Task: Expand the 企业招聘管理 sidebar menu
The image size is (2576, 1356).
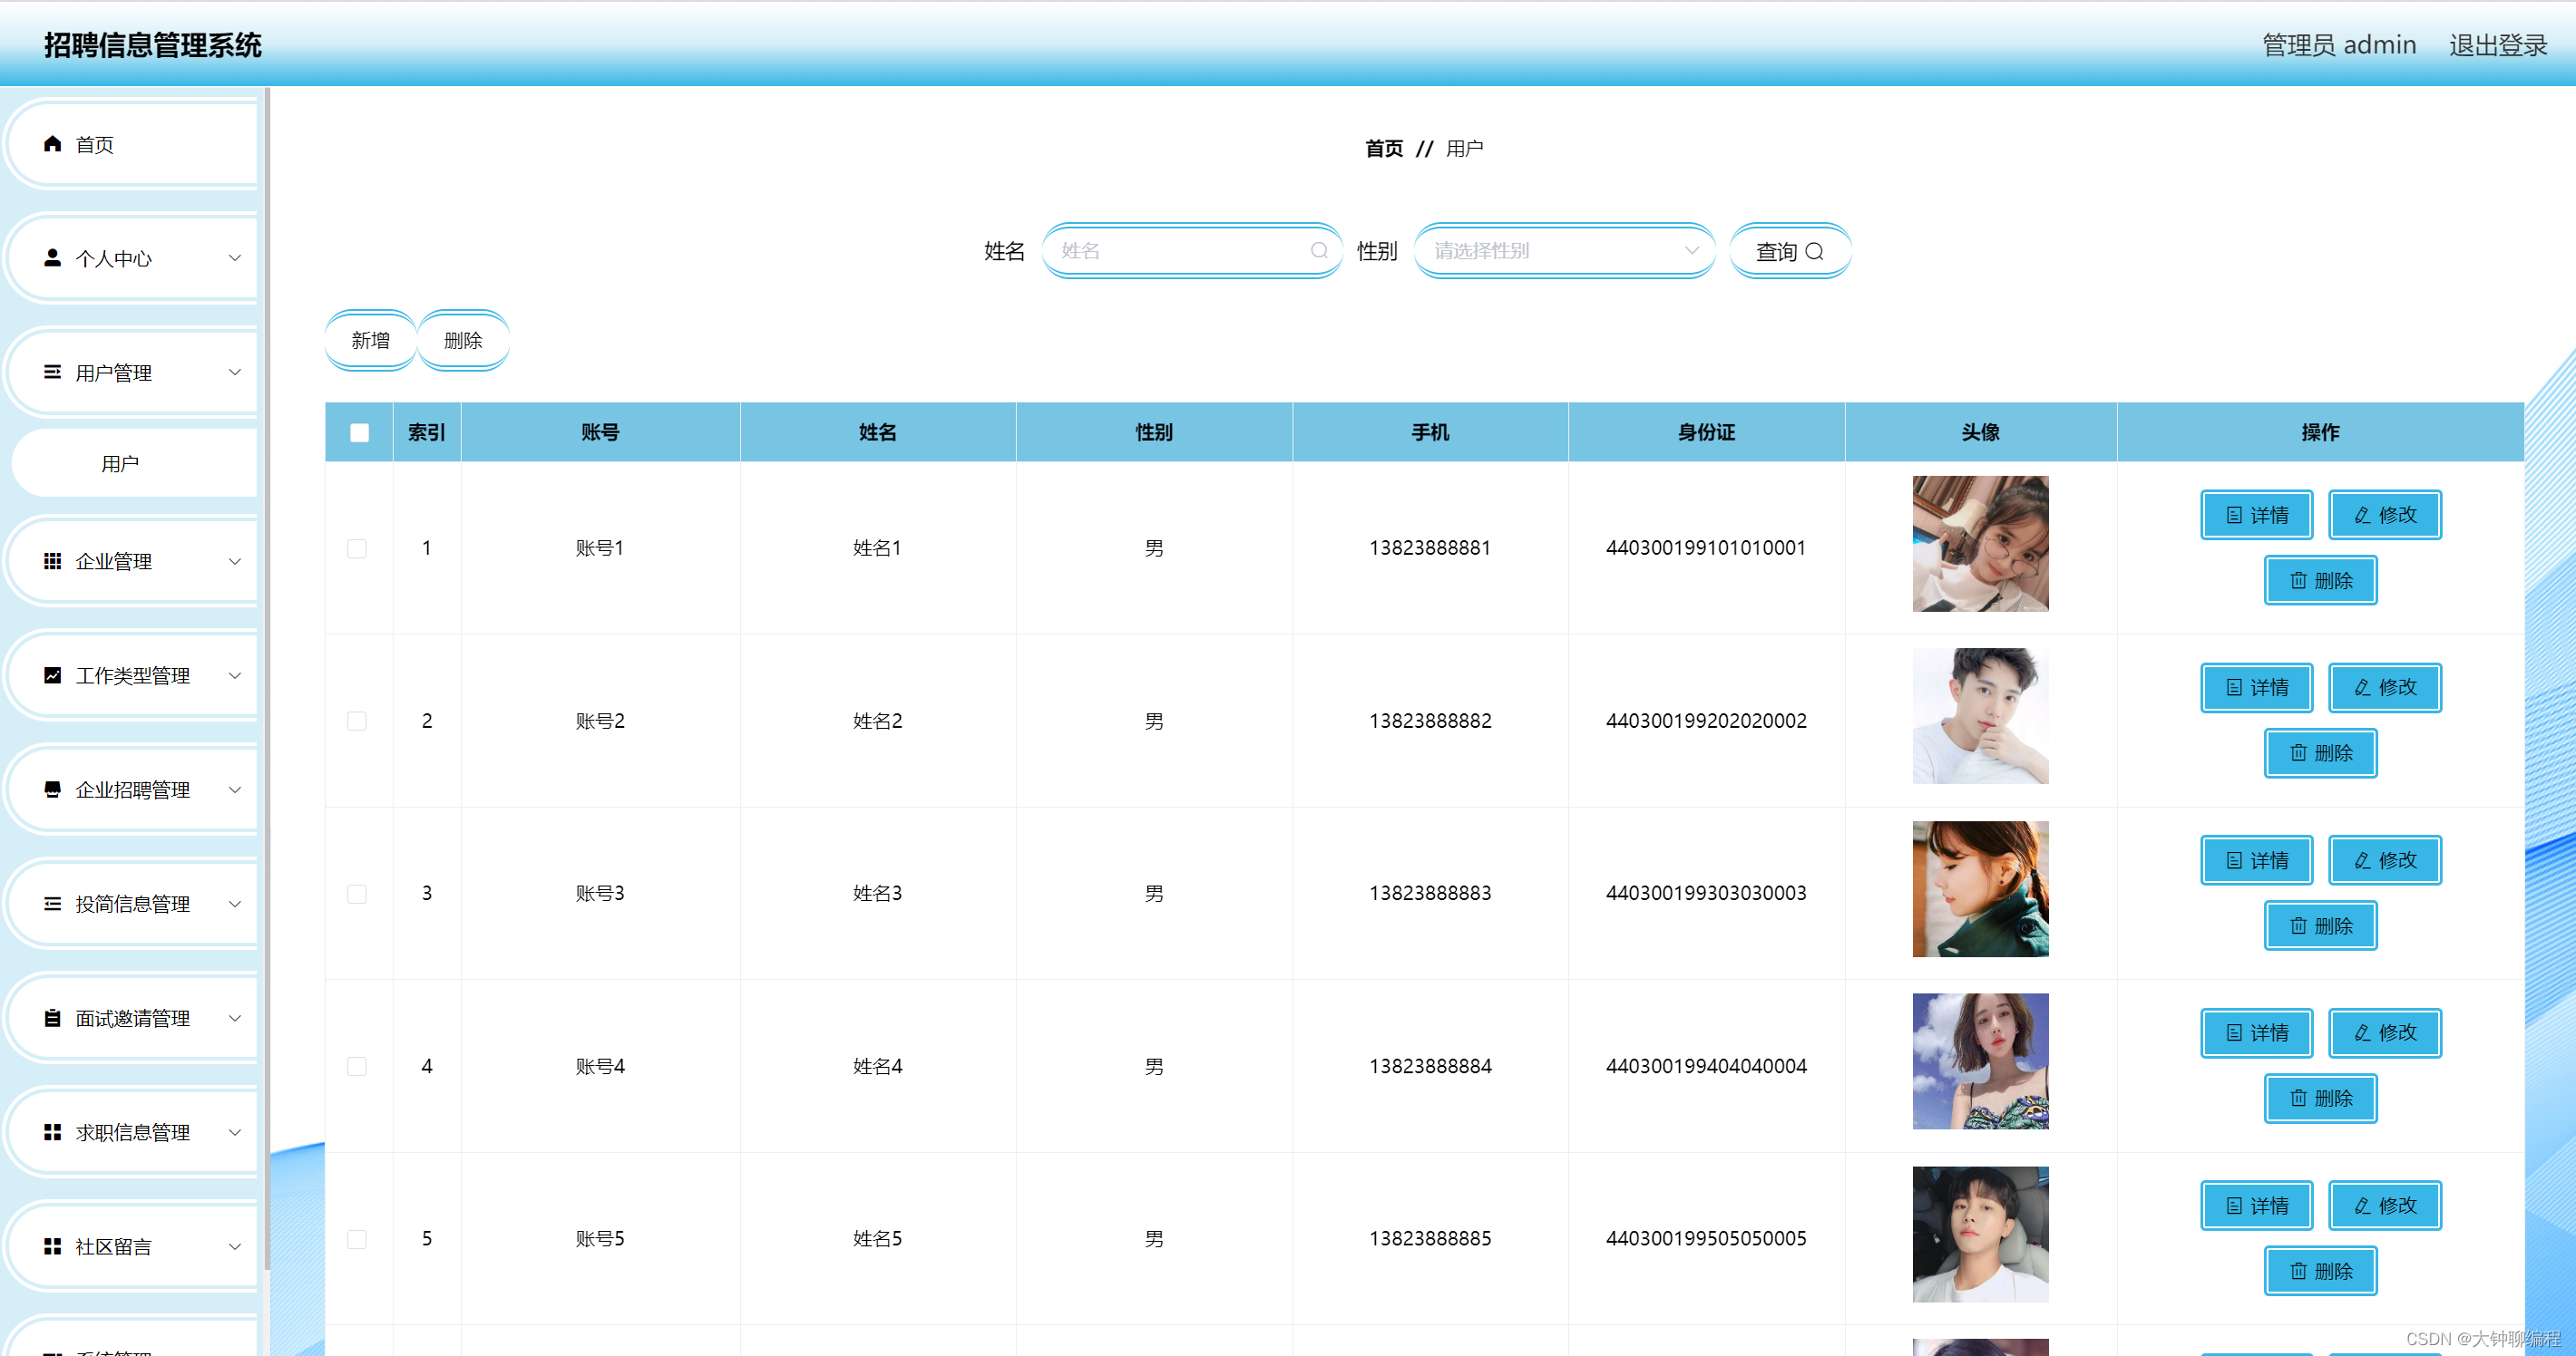Action: pos(133,789)
